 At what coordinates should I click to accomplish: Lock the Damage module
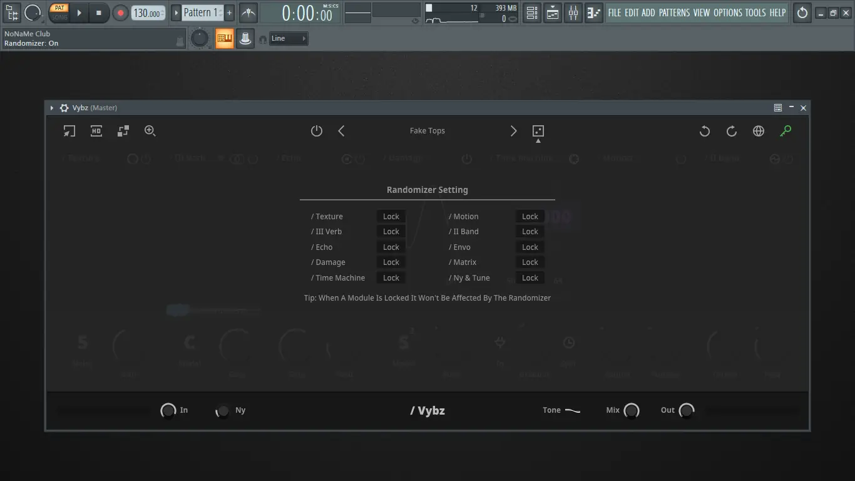tap(391, 262)
